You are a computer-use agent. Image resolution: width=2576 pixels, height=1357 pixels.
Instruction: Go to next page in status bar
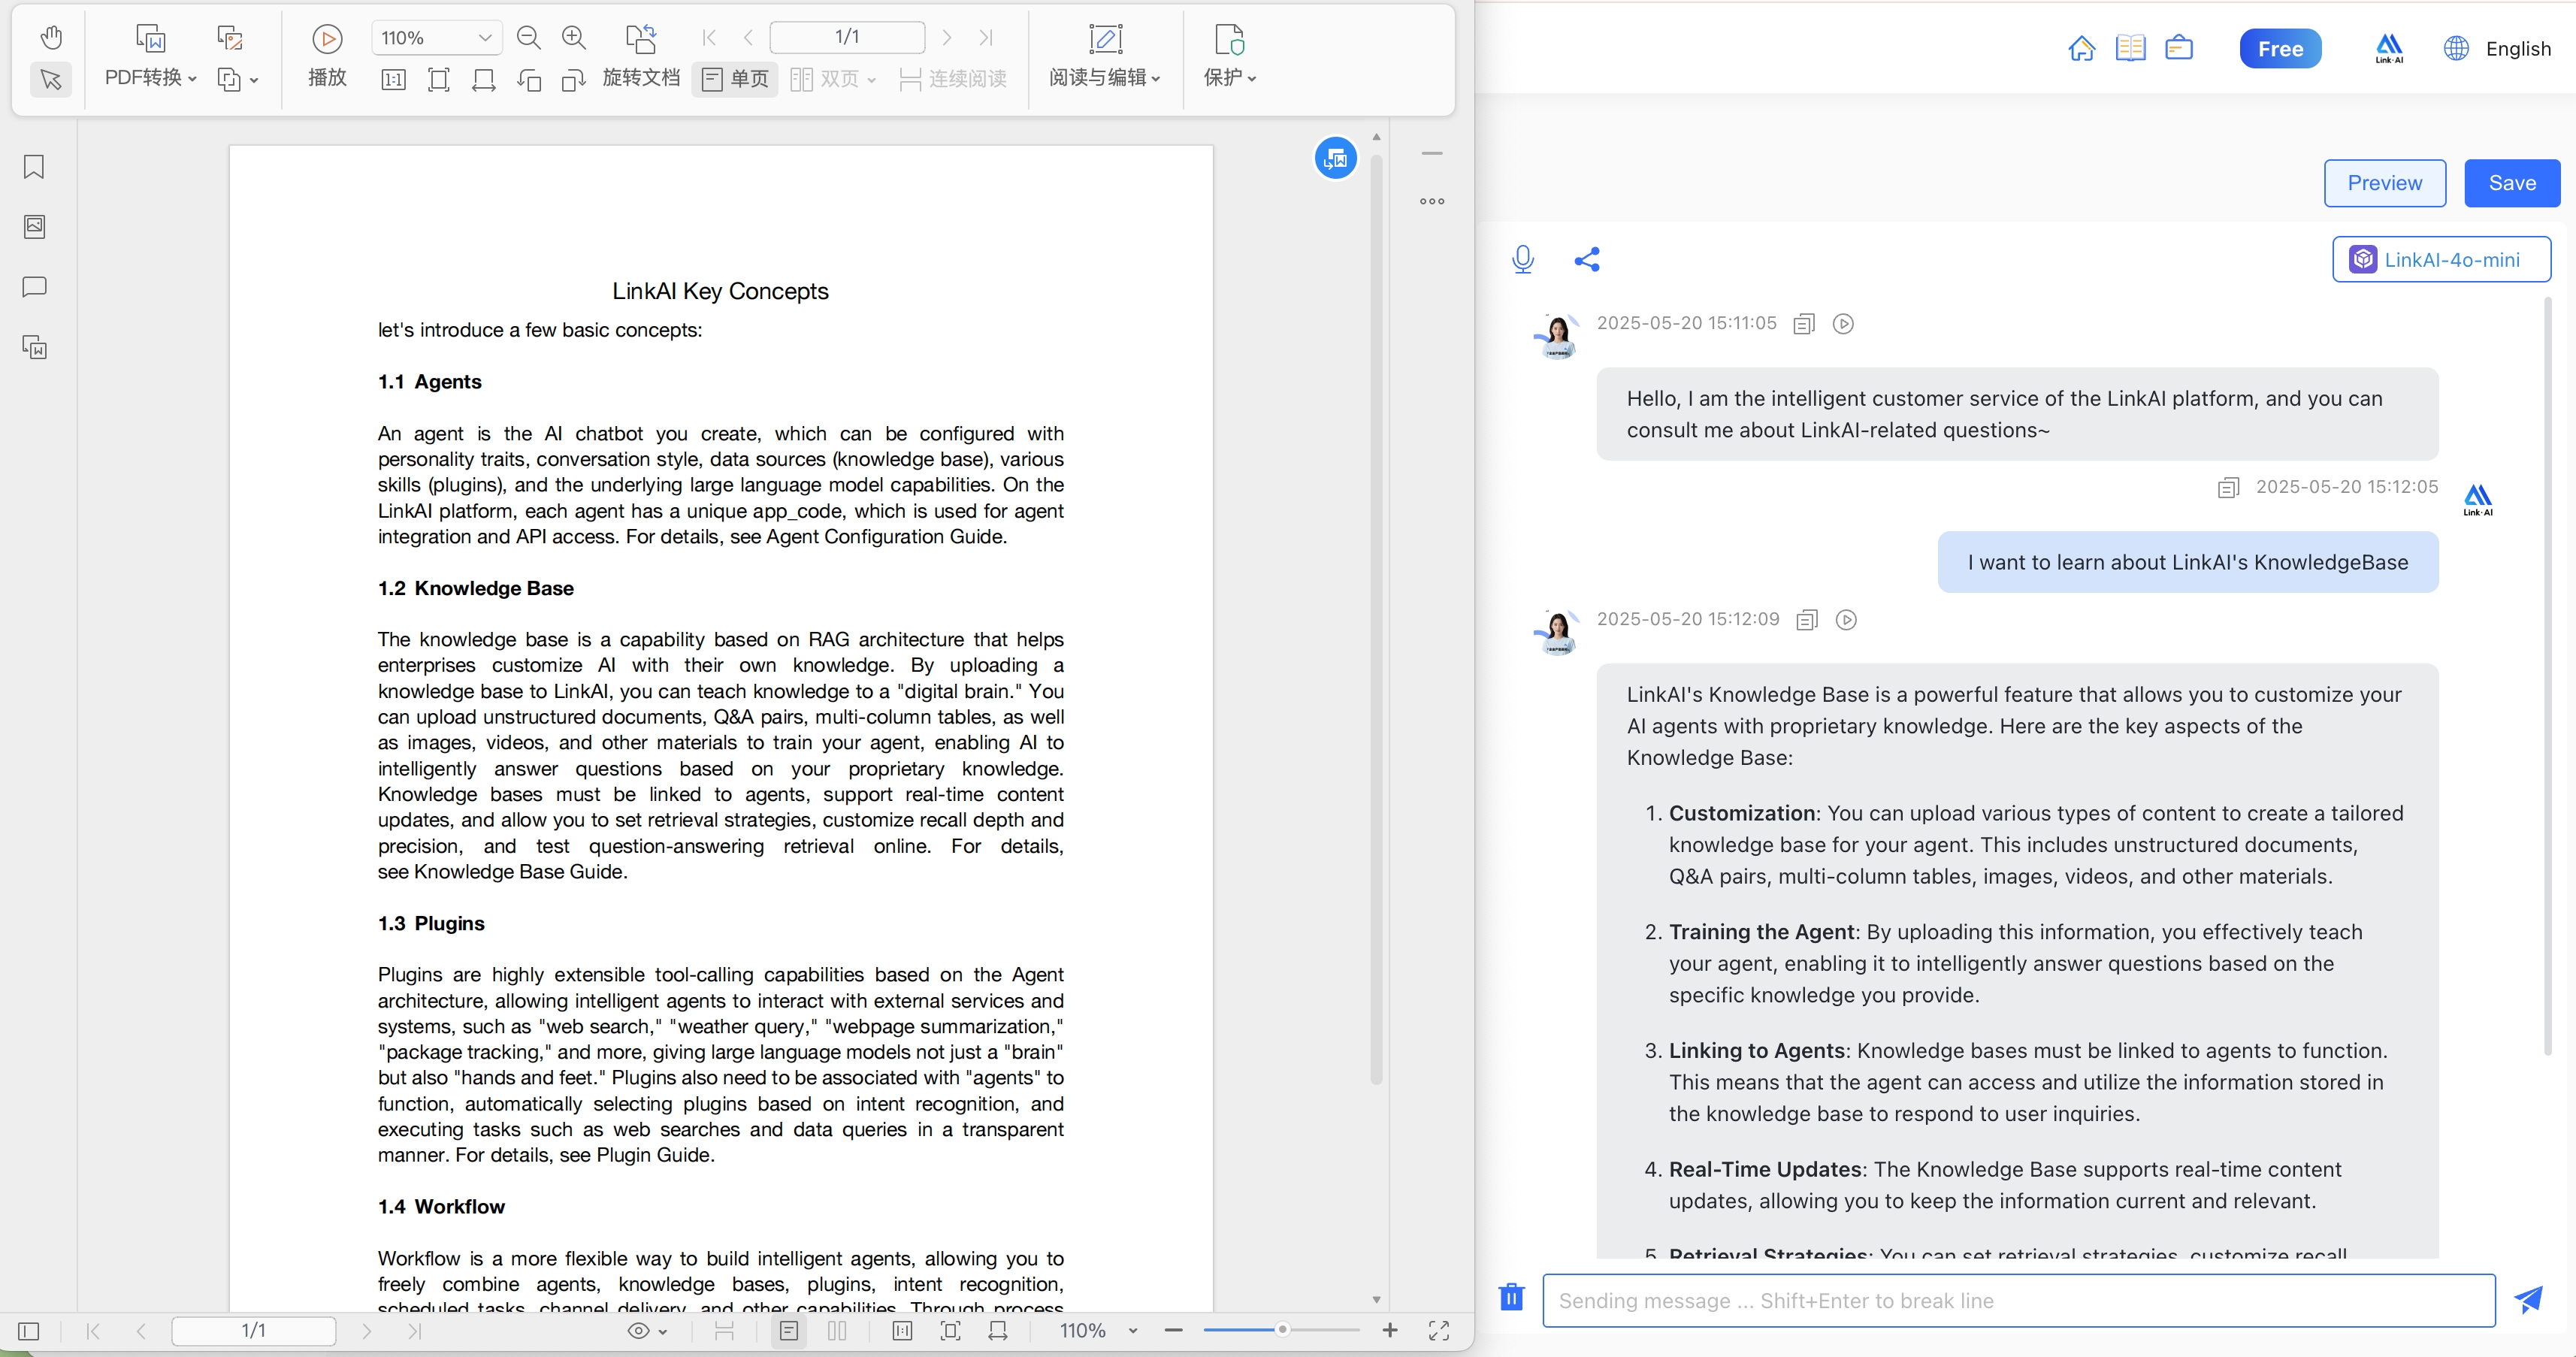coord(366,1331)
